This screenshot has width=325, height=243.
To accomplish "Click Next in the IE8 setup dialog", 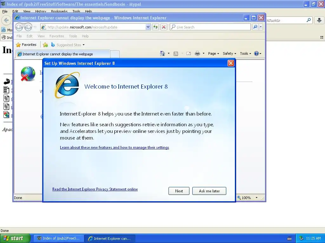I will pos(179,191).
